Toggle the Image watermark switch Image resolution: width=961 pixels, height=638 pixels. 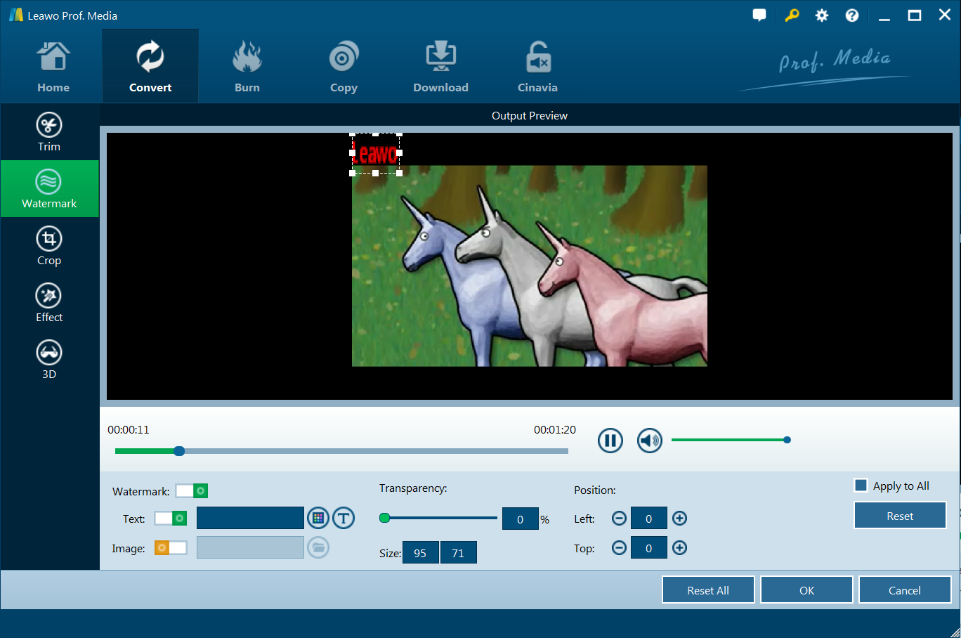click(171, 547)
